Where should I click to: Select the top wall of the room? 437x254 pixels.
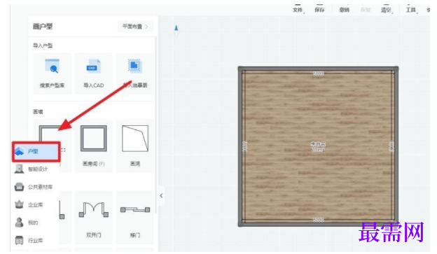[318, 69]
